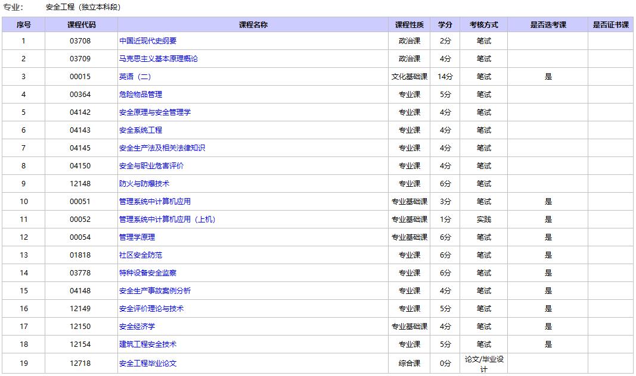Open the 安全经济学 course link
Viewport: 636px width, 376px height.
click(x=137, y=326)
